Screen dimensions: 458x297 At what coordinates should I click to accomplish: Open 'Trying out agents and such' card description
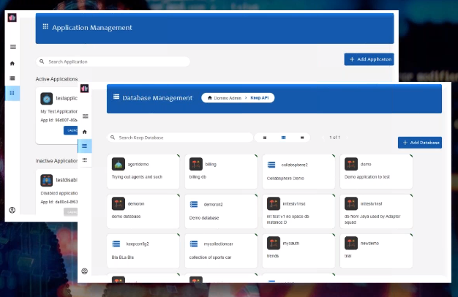[137, 177]
